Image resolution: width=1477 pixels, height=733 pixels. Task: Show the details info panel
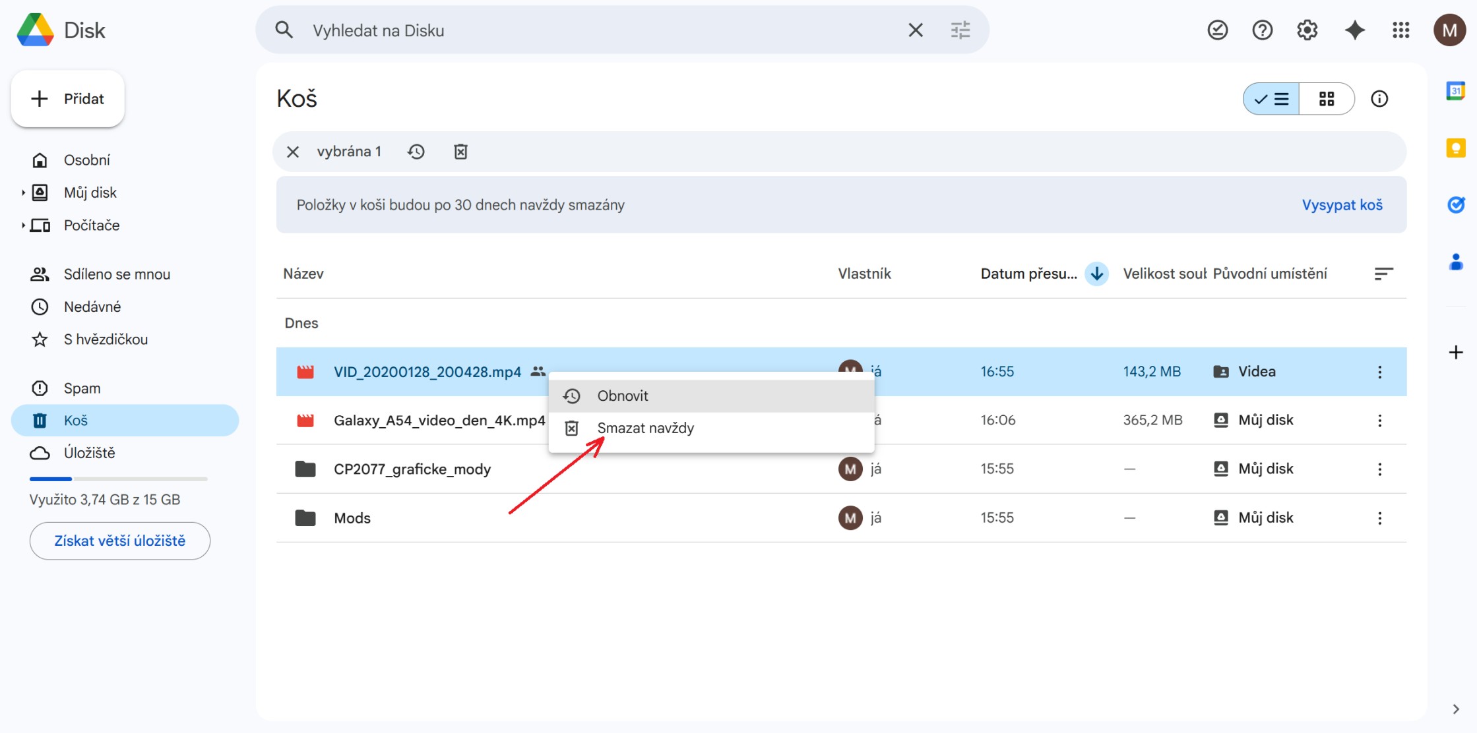pyautogui.click(x=1379, y=99)
